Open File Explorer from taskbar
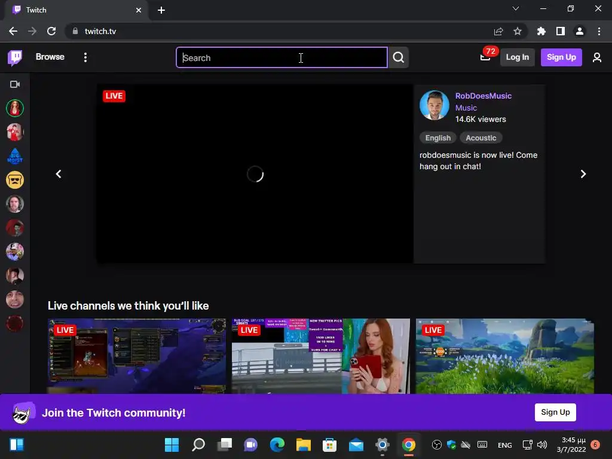The height and width of the screenshot is (459, 612). click(x=303, y=445)
